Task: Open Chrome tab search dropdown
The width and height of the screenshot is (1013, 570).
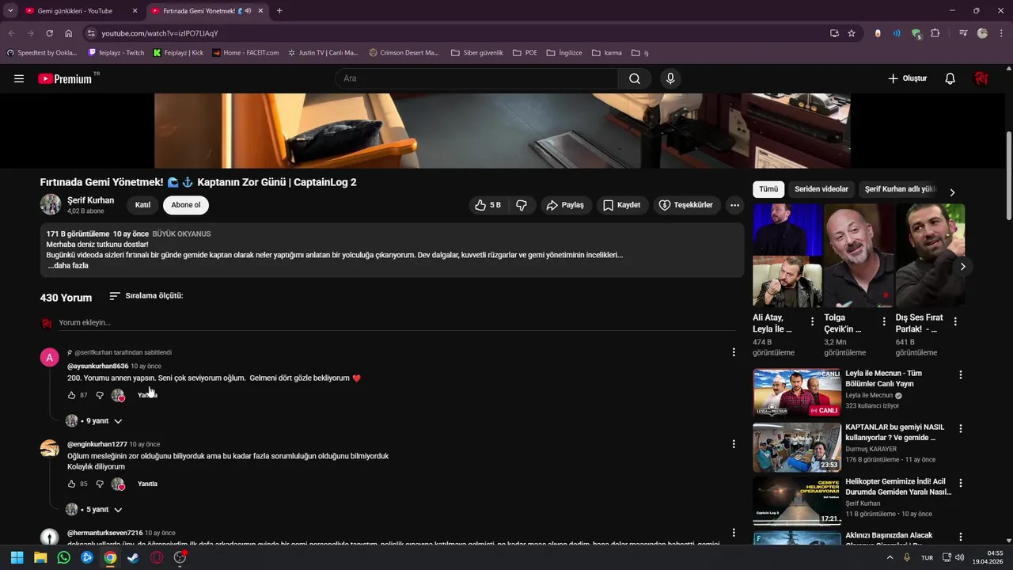Action: pos(10,11)
